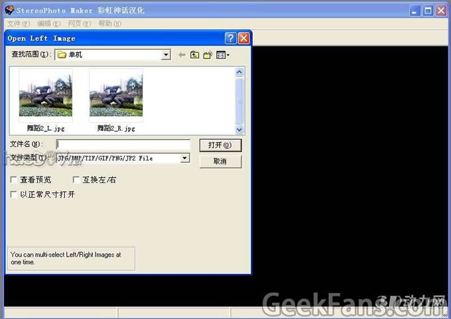Click the 文件名 text field

(x=123, y=145)
